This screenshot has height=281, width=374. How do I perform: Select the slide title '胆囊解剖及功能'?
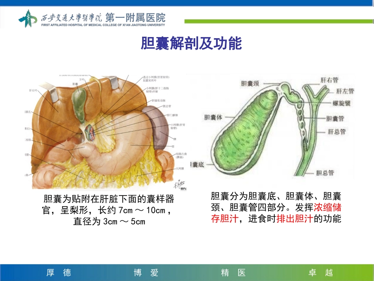pyautogui.click(x=191, y=43)
